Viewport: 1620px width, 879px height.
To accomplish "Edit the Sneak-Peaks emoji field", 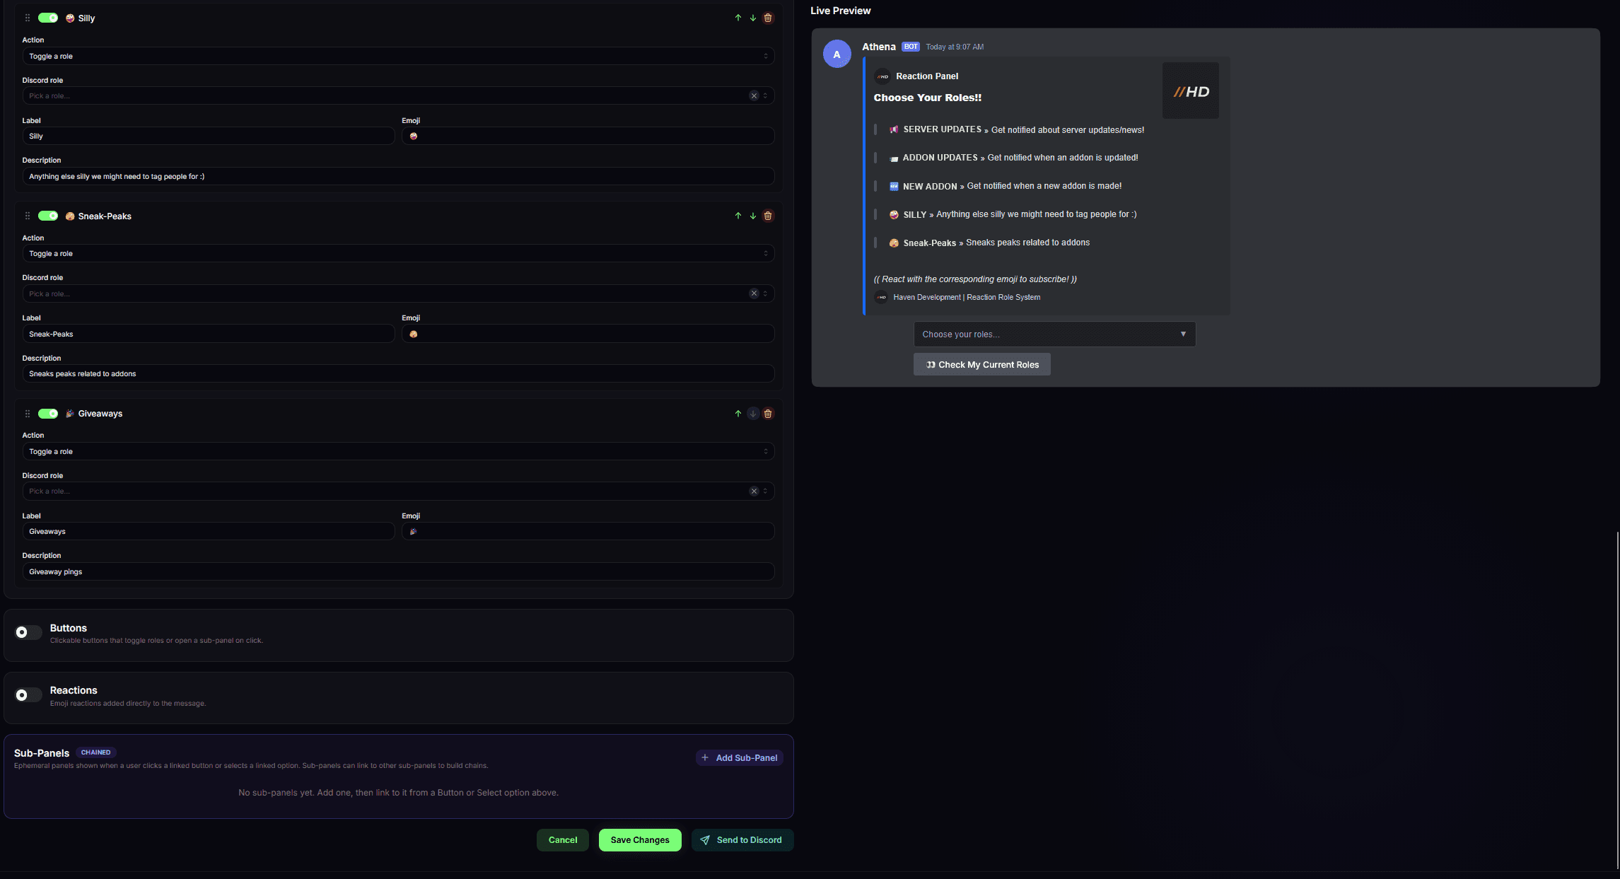I will pyautogui.click(x=588, y=334).
